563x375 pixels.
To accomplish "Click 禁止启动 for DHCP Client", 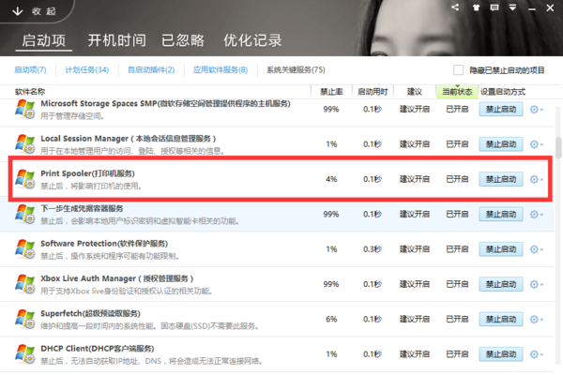I will coord(501,354).
